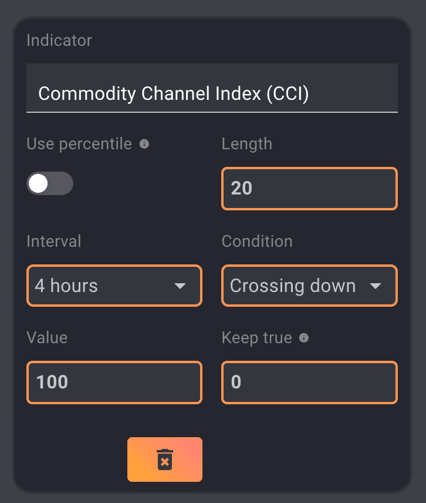Click the Length field containing 20
The image size is (426, 503).
309,189
